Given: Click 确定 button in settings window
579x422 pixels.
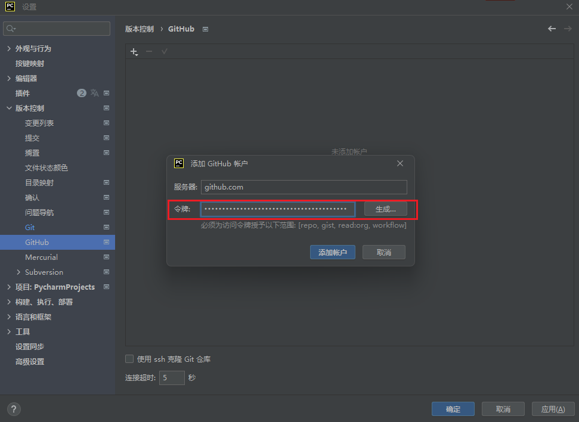Looking at the screenshot, I should pos(453,409).
